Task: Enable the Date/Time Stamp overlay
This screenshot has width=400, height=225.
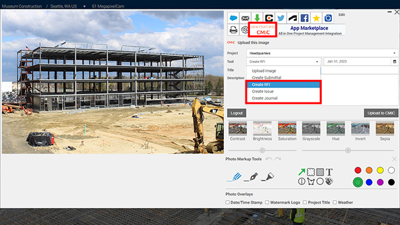Action: coord(227,202)
